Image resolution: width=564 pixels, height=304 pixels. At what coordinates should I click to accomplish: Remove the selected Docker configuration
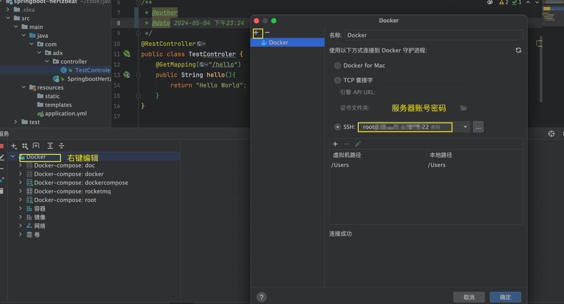pos(267,33)
